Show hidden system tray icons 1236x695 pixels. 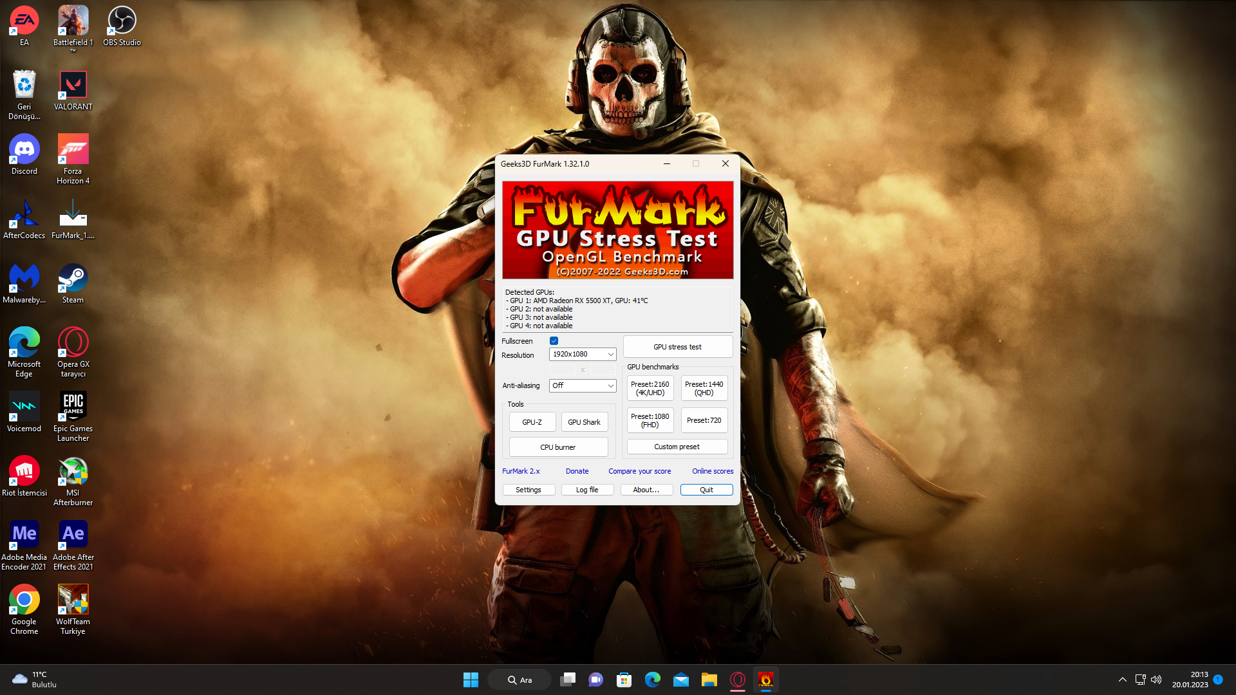click(1122, 680)
